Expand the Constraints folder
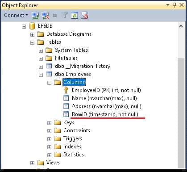This screenshot has height=172, width=187. pyautogui.click(x=49, y=131)
